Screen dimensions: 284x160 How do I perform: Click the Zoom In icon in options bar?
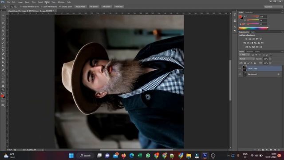12,7
